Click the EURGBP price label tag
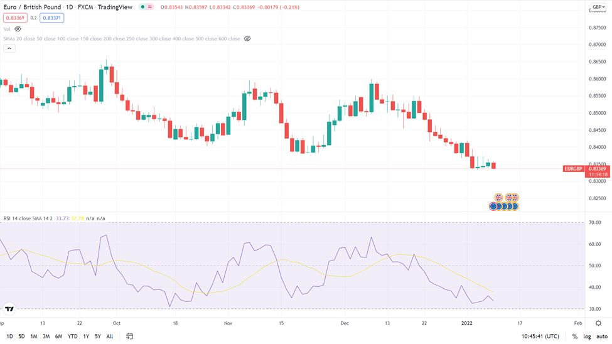The image size is (612, 344). pyautogui.click(x=573, y=169)
